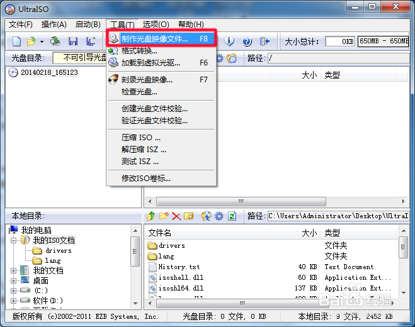Screen dimensions: 415x327
Task: Click the blue info toolbar icon
Action: pos(229,42)
